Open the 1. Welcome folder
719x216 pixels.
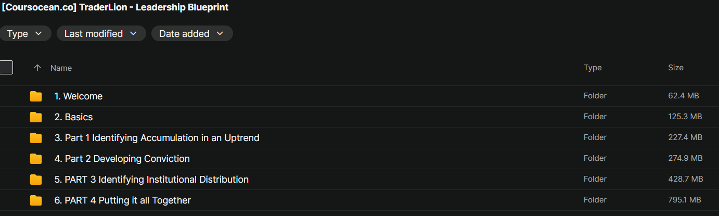tap(79, 96)
